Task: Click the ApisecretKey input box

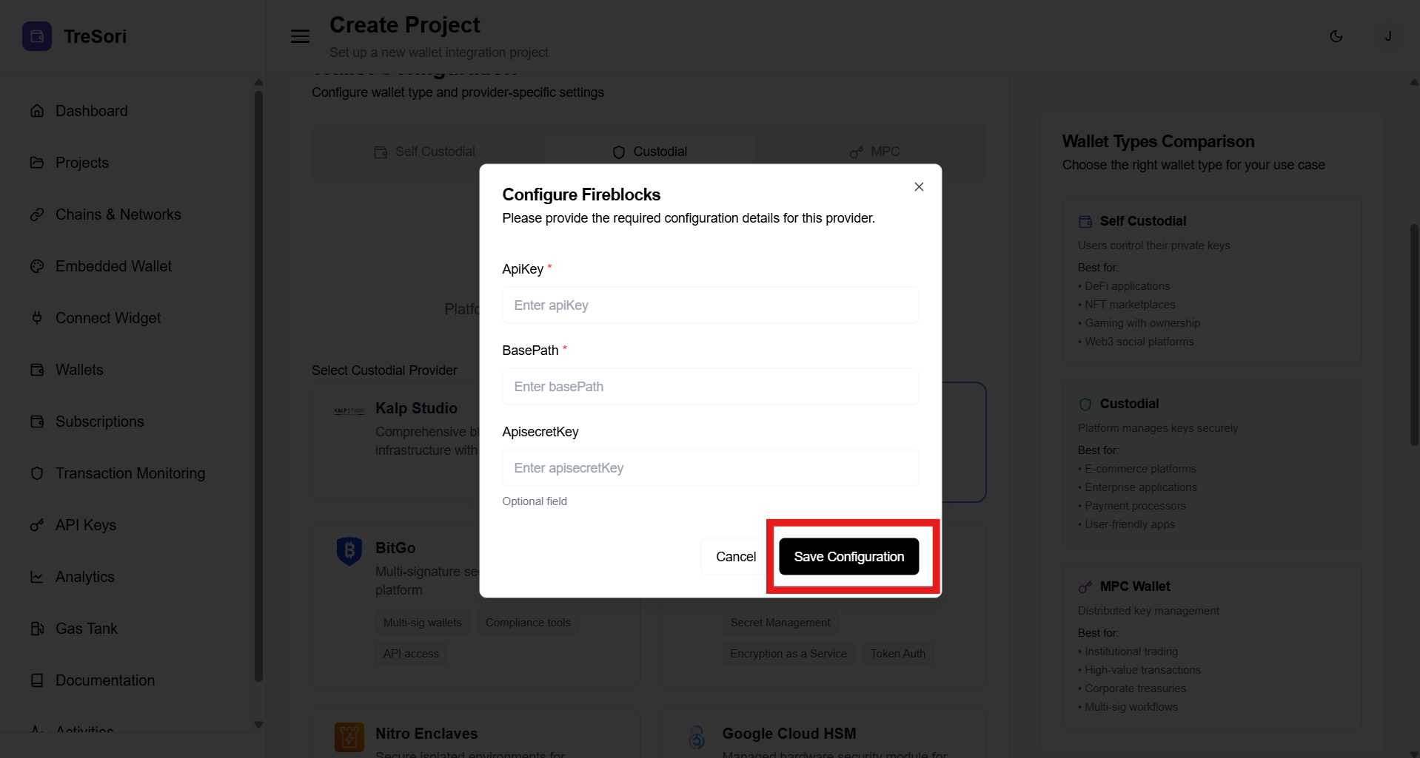Action: point(710,468)
